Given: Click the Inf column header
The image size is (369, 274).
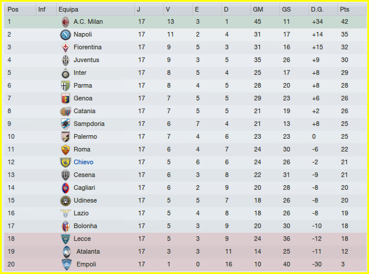Looking at the screenshot, I should [x=42, y=9].
